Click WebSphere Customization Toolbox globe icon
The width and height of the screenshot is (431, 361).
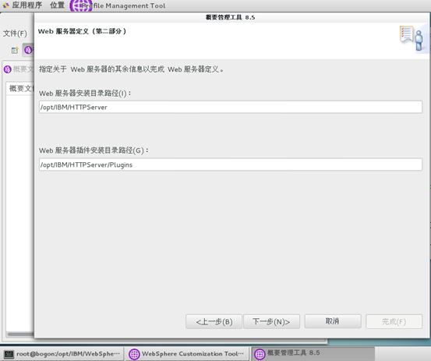[x=134, y=354]
